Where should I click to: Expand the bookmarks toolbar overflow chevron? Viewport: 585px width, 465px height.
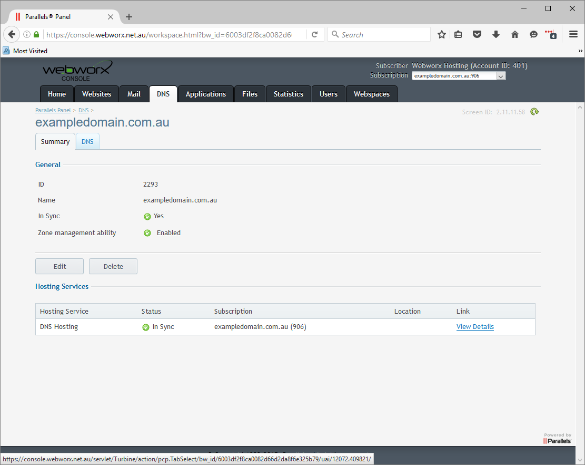580,51
